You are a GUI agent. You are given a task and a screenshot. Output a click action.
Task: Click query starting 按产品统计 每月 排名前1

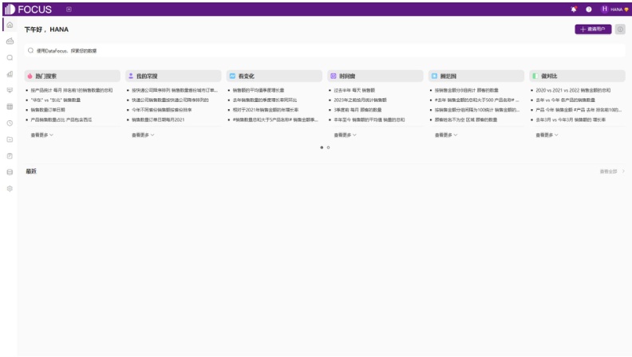[x=72, y=91]
